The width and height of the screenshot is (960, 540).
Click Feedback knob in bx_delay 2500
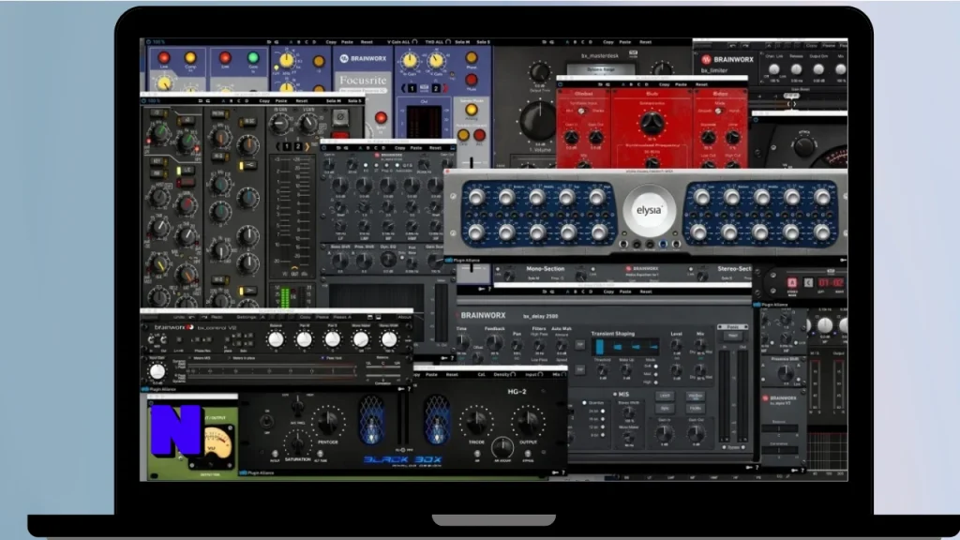(494, 343)
